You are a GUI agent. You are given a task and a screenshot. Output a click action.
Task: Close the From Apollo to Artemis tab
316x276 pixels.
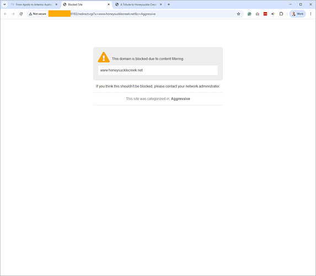[x=56, y=4]
